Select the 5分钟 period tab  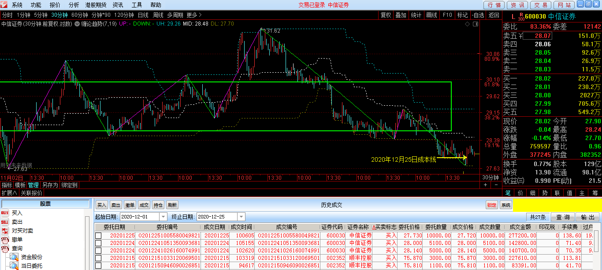point(41,15)
